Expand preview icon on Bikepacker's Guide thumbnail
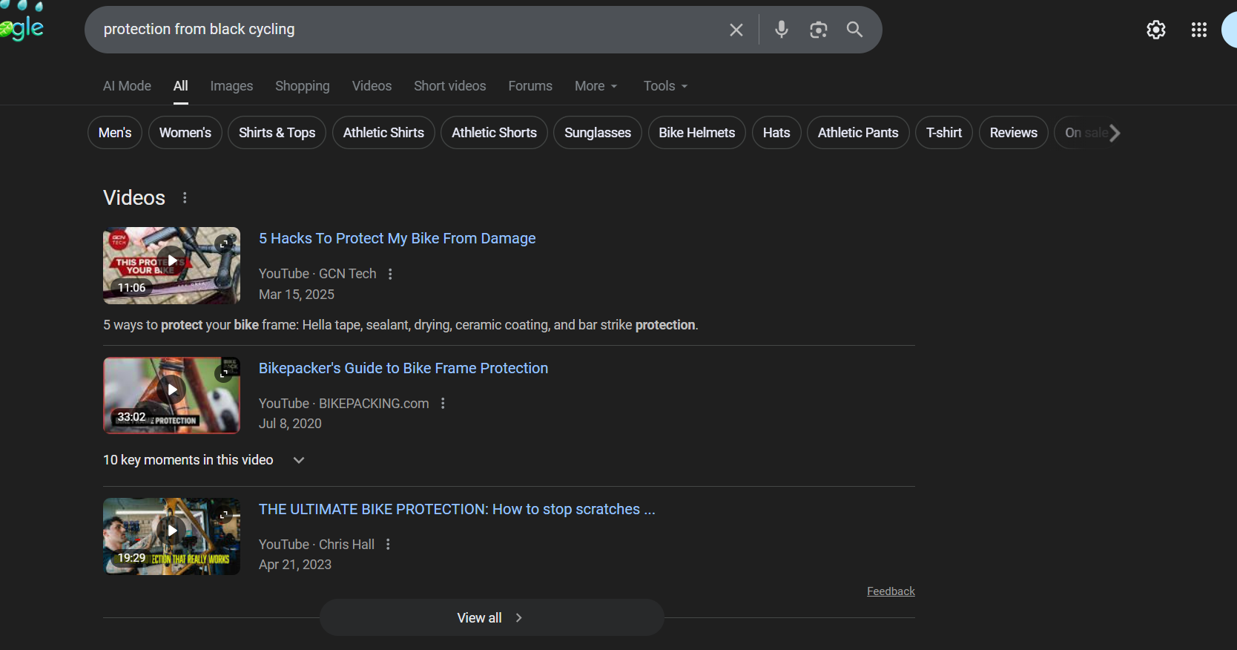 [x=224, y=373]
